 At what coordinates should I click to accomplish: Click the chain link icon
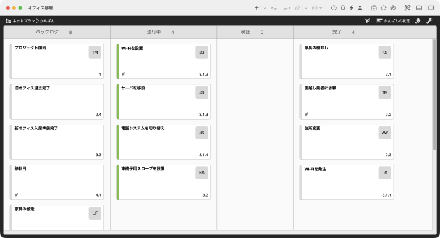[x=298, y=8]
